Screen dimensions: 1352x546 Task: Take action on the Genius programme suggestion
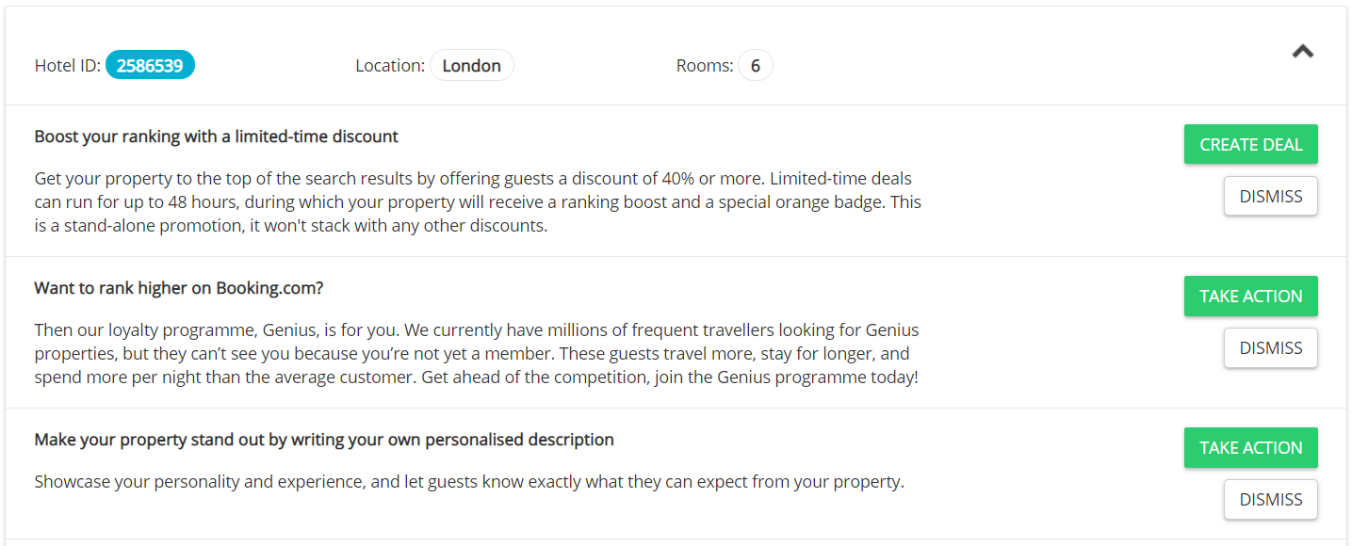click(1250, 297)
